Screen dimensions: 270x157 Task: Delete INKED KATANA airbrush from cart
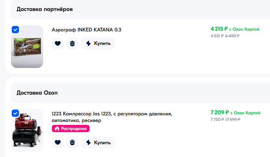pyautogui.click(x=72, y=43)
